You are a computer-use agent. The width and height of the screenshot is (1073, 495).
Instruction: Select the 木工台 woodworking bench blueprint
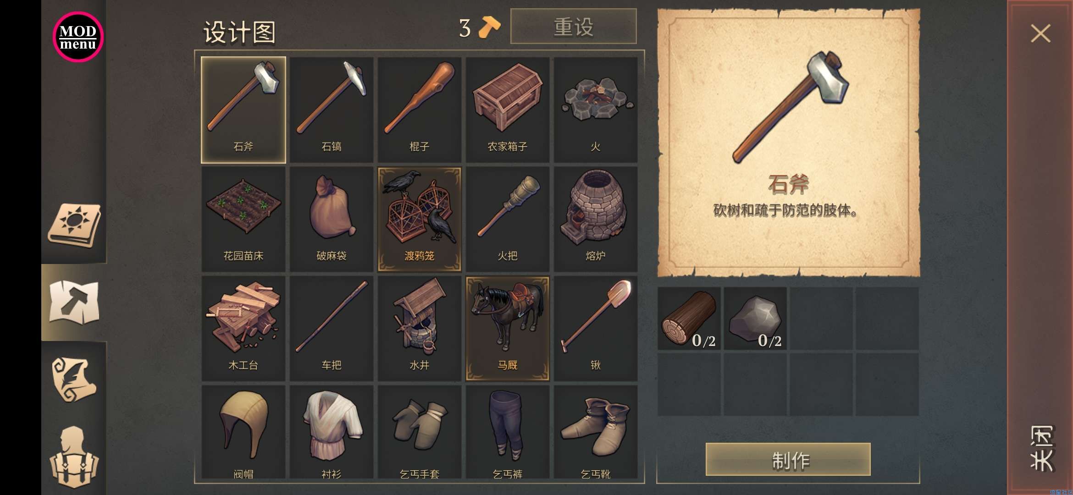pyautogui.click(x=243, y=328)
